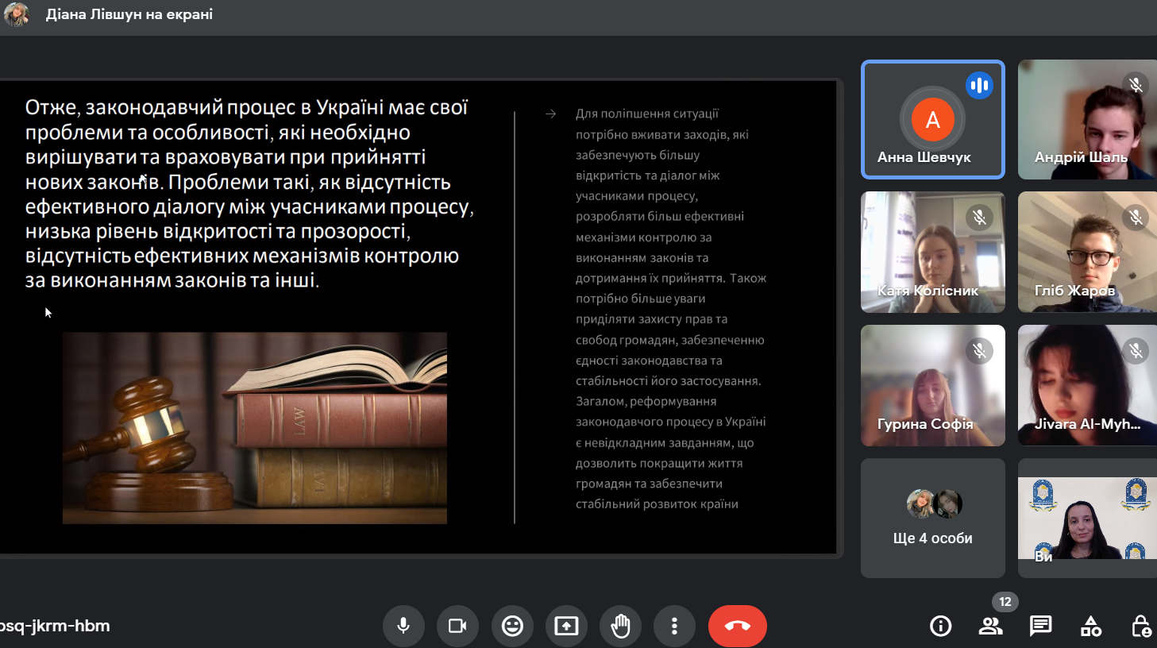Show the participants list icon
Image resolution: width=1157 pixels, height=648 pixels.
tap(990, 626)
